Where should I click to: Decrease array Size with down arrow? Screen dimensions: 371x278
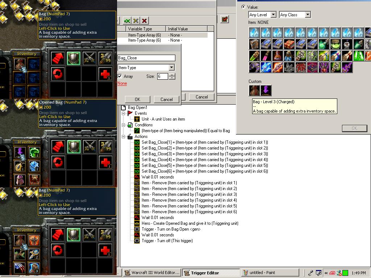coord(172,78)
